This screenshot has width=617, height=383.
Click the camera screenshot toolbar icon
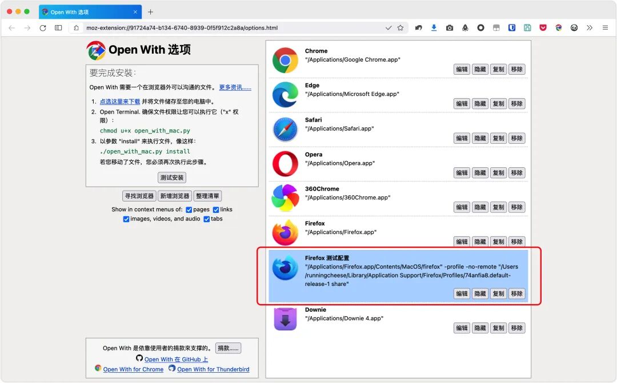pos(450,28)
